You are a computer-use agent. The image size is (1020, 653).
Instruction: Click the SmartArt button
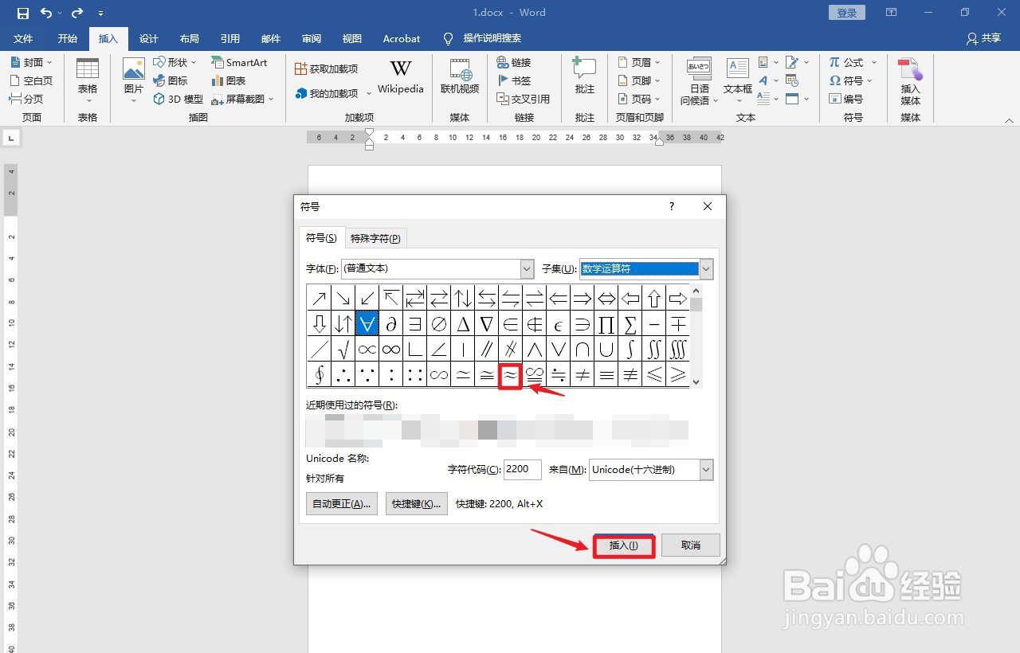[239, 62]
